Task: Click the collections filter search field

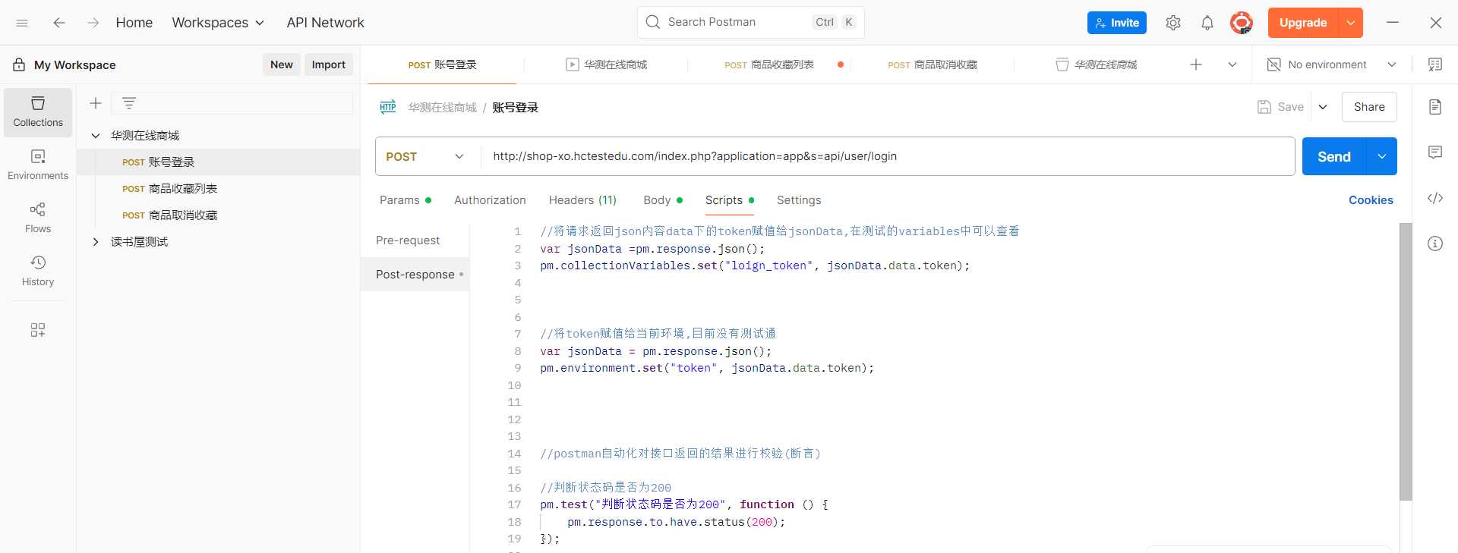Action: click(x=232, y=103)
